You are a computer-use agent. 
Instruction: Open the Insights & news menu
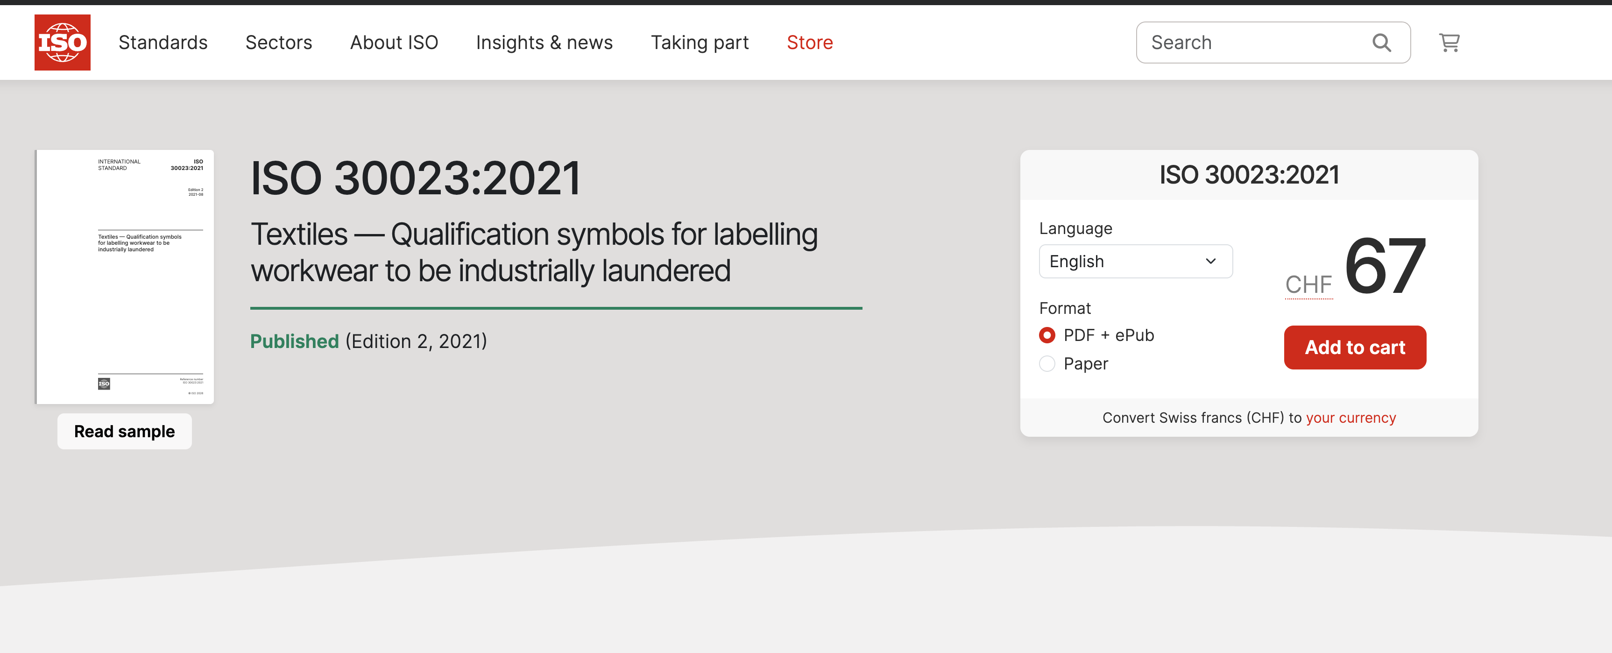pyautogui.click(x=544, y=42)
